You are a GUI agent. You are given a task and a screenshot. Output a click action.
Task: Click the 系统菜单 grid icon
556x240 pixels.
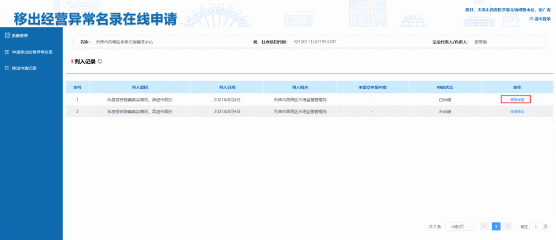(x=7, y=36)
